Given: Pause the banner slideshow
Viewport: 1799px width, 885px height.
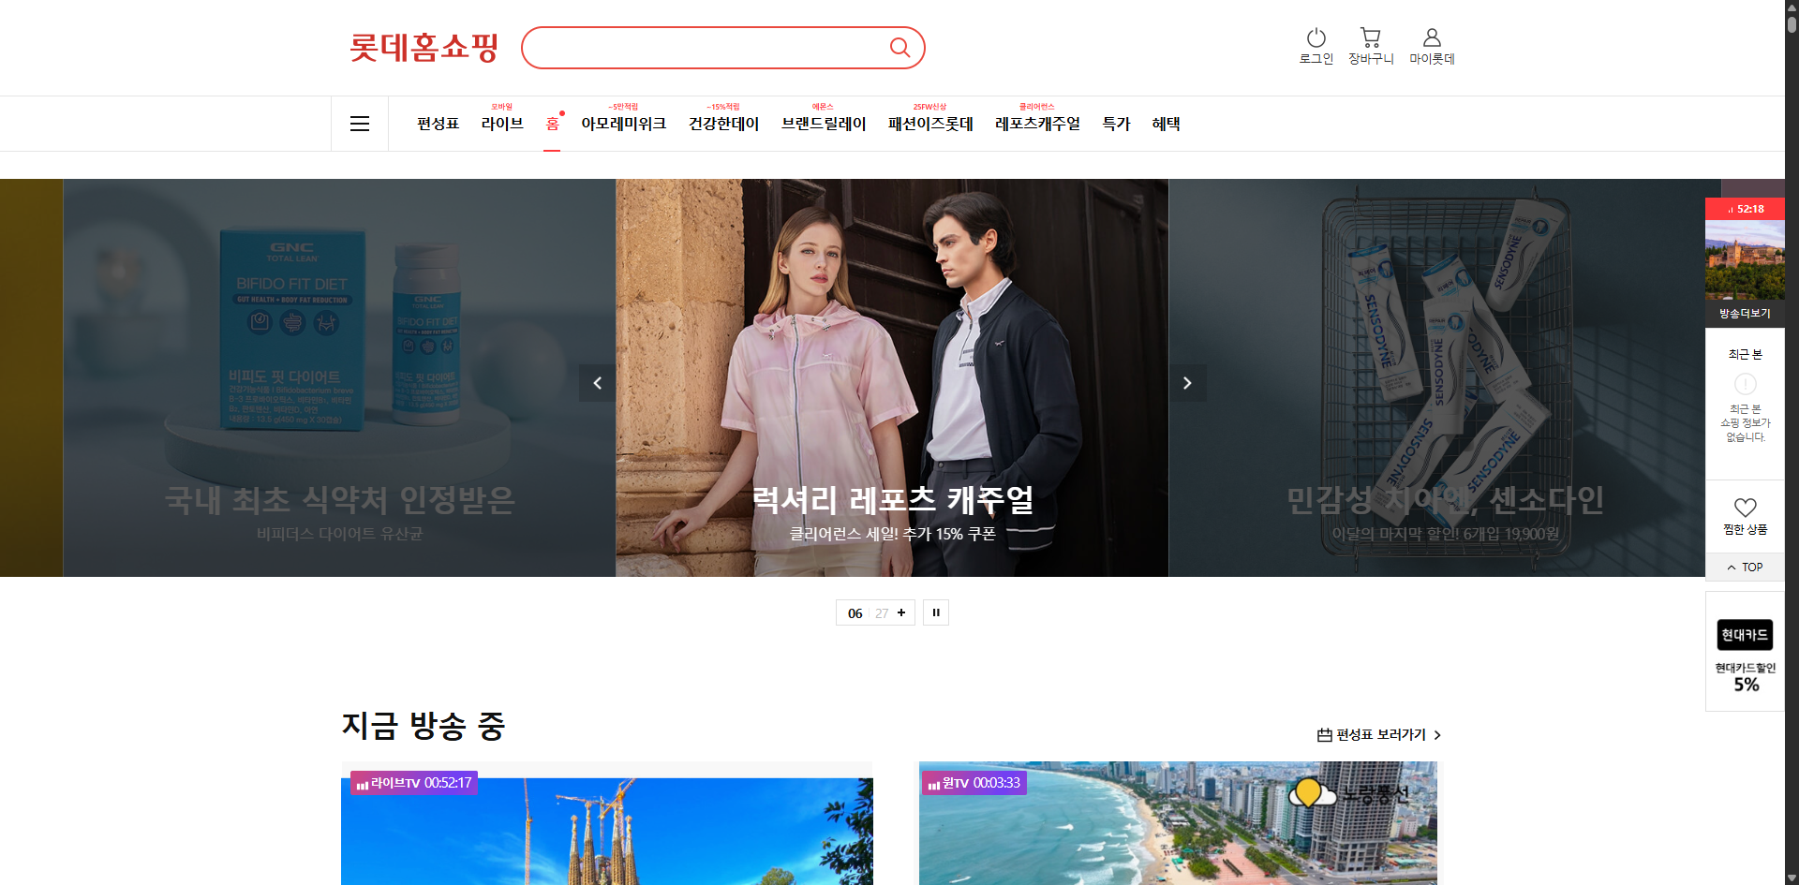Looking at the screenshot, I should click(936, 612).
